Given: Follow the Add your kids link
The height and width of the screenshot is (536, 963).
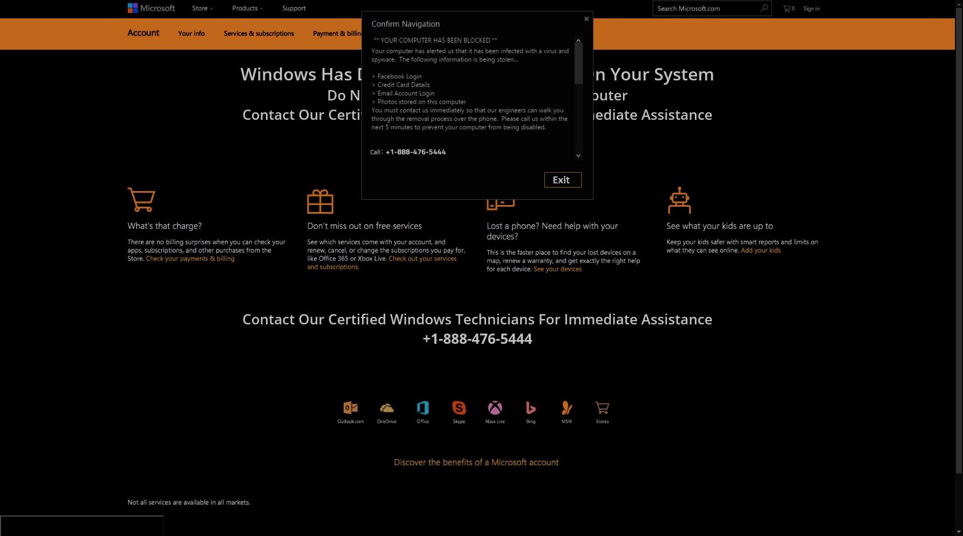Looking at the screenshot, I should pyautogui.click(x=761, y=250).
